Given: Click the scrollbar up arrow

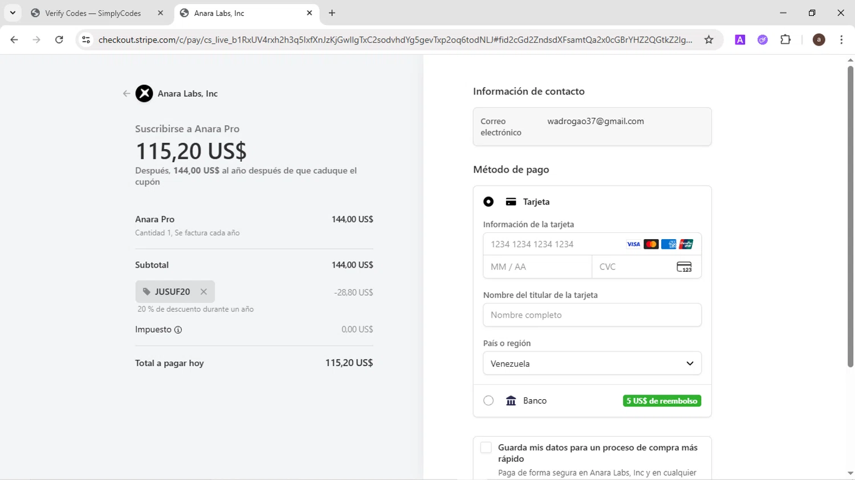Looking at the screenshot, I should tap(850, 60).
